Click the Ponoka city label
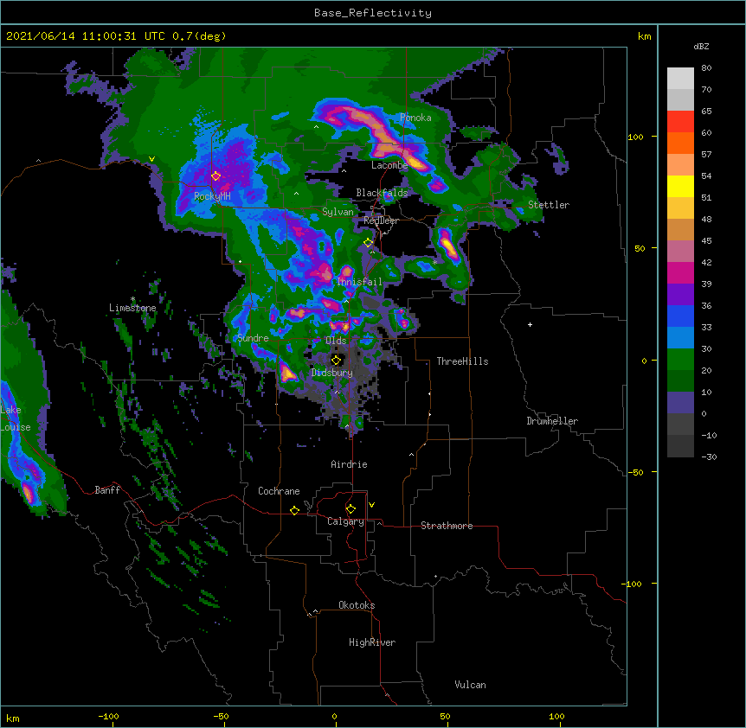Viewport: 746px width, 728px height. coord(415,118)
